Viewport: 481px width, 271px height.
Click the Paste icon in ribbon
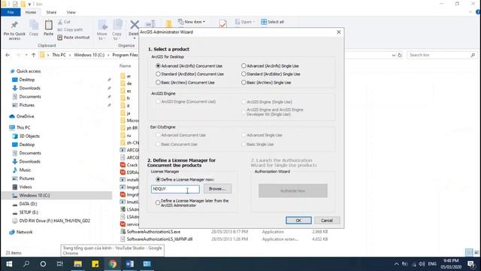[48, 29]
